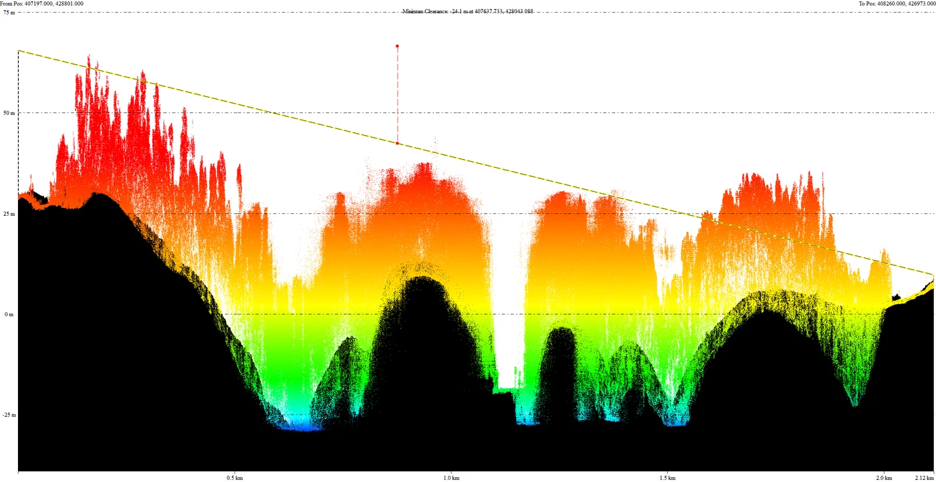This screenshot has height=482, width=936.
Task: Select the upper red clearance marker dot
Action: (397, 46)
